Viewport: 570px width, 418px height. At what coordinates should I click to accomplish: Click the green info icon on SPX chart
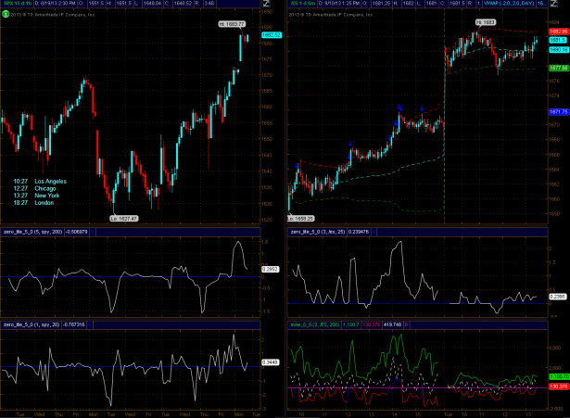(x=6, y=16)
